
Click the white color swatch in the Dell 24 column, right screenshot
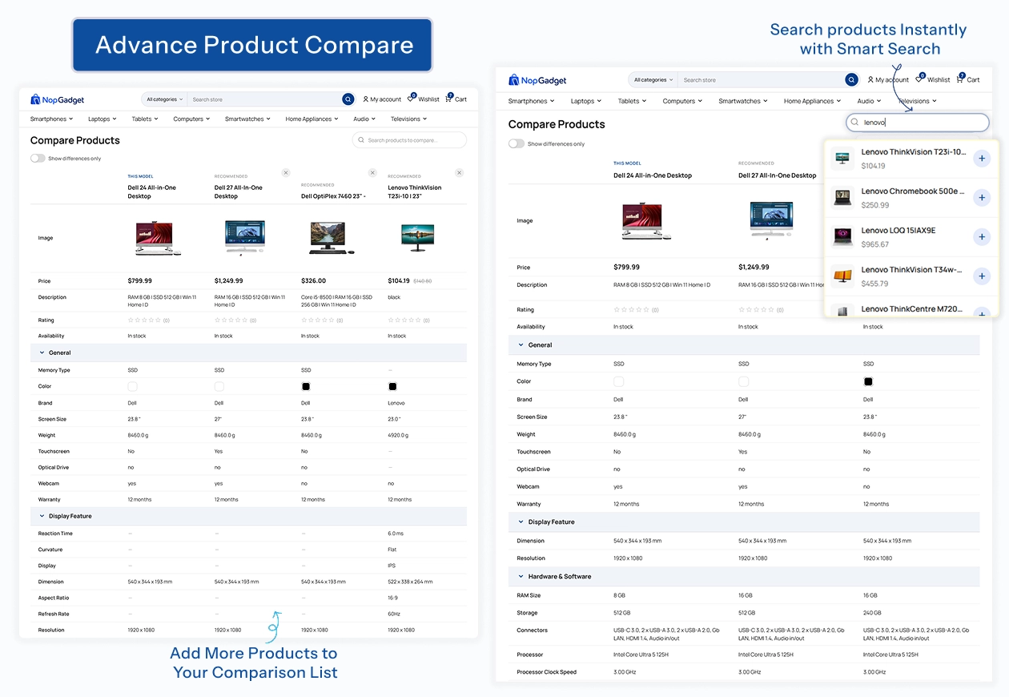click(618, 381)
